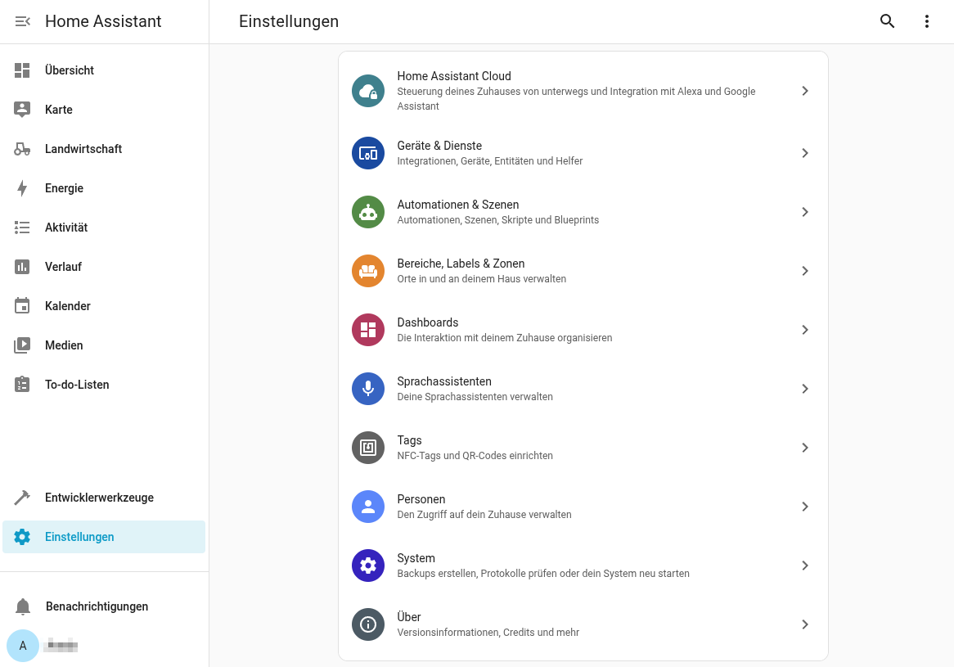Open the overflow menu with three dots

tap(926, 21)
